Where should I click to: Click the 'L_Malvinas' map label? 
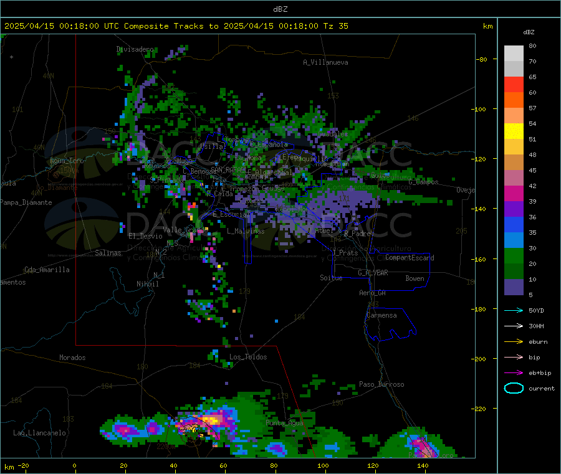pyautogui.click(x=246, y=231)
